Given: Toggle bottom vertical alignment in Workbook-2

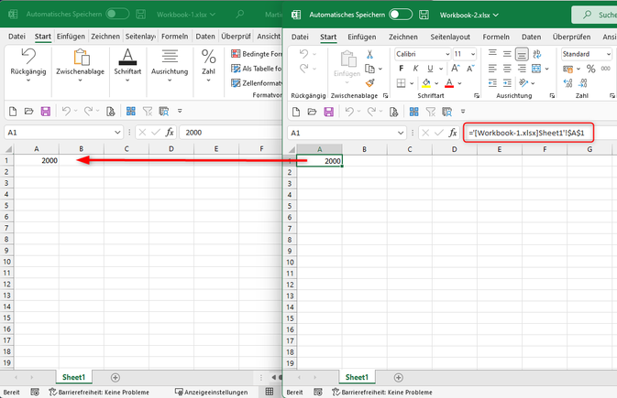Looking at the screenshot, I should click(522, 54).
